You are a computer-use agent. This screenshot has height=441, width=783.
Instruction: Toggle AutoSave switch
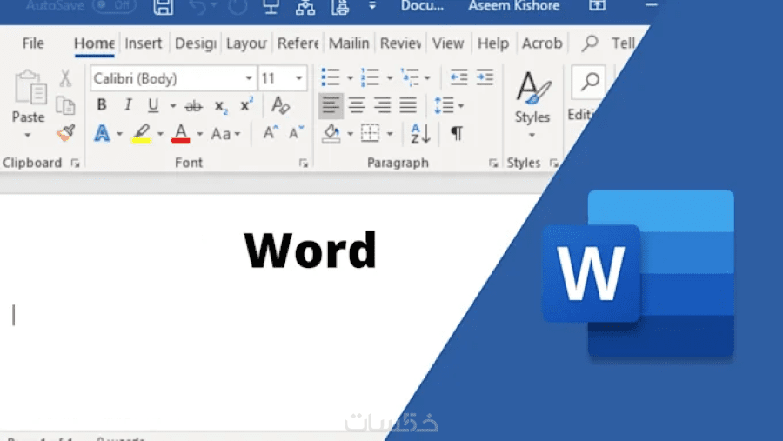coord(114,5)
